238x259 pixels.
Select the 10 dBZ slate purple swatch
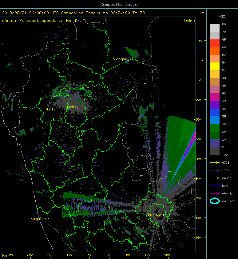(x=215, y=143)
